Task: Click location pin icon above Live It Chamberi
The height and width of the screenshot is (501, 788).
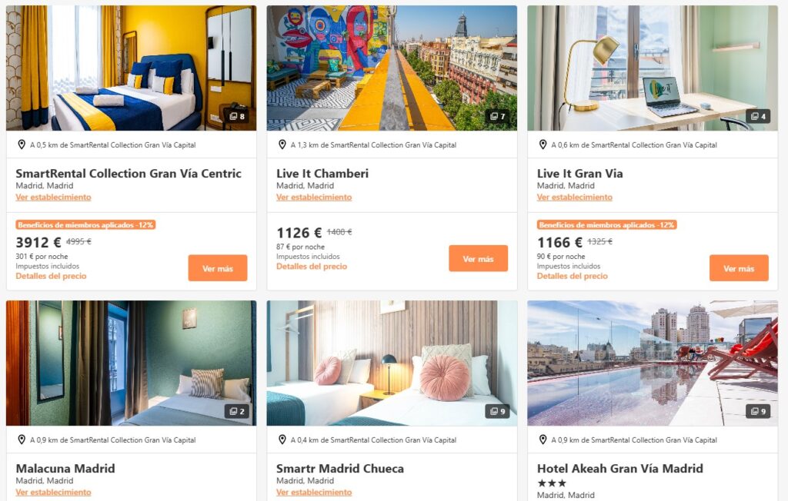Action: click(282, 144)
